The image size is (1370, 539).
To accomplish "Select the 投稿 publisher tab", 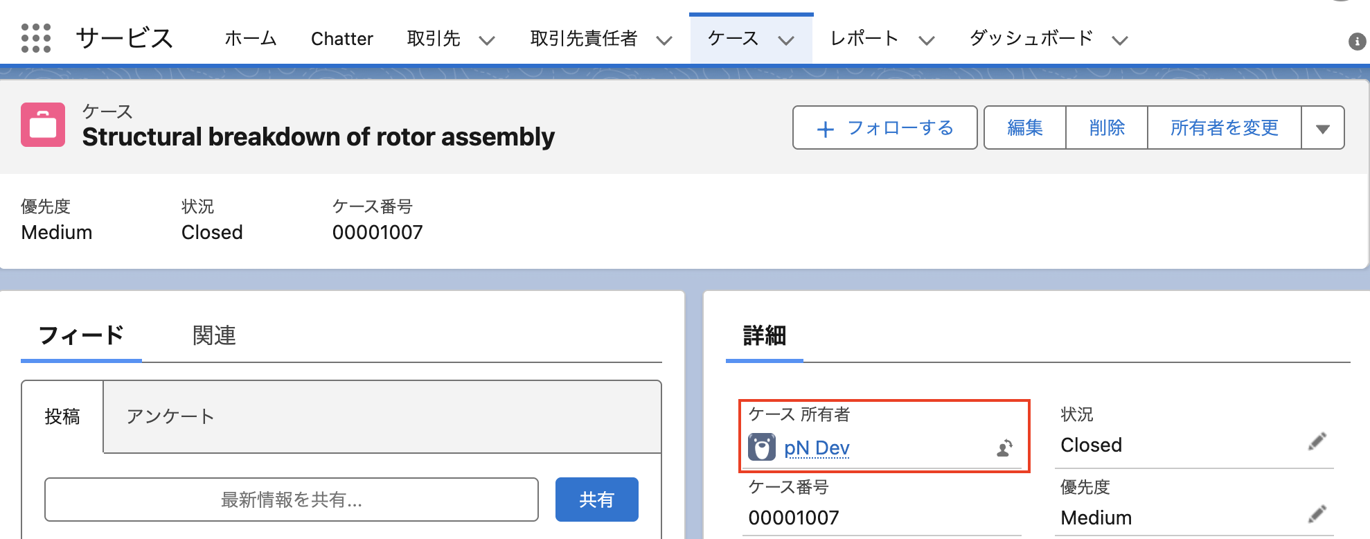I will 62,416.
